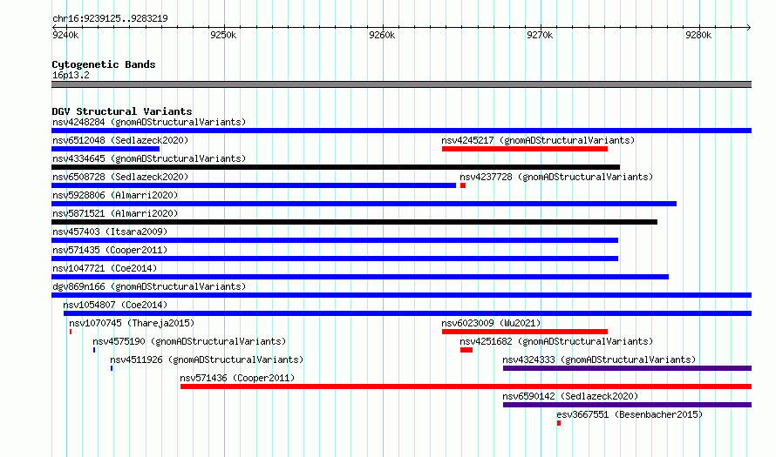Click the 9260k ruler tick label
Image resolution: width=776 pixels, height=457 pixels.
coord(382,35)
